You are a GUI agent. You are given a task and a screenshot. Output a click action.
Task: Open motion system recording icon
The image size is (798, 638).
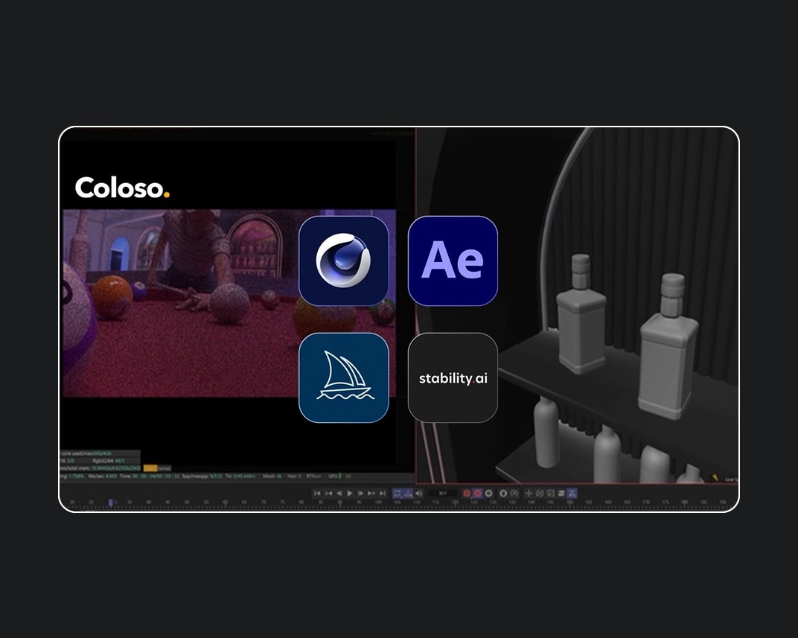coord(502,493)
